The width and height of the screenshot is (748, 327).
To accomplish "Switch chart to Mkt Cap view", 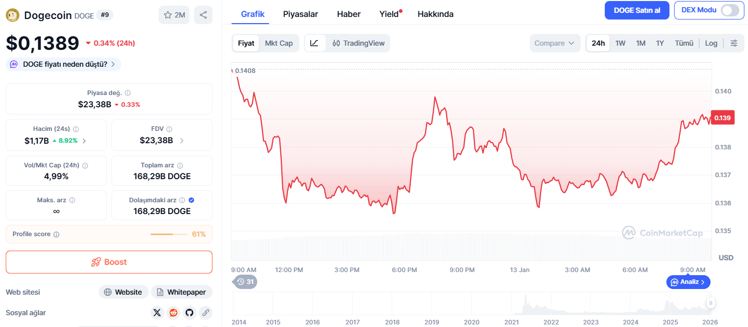I will coord(279,43).
